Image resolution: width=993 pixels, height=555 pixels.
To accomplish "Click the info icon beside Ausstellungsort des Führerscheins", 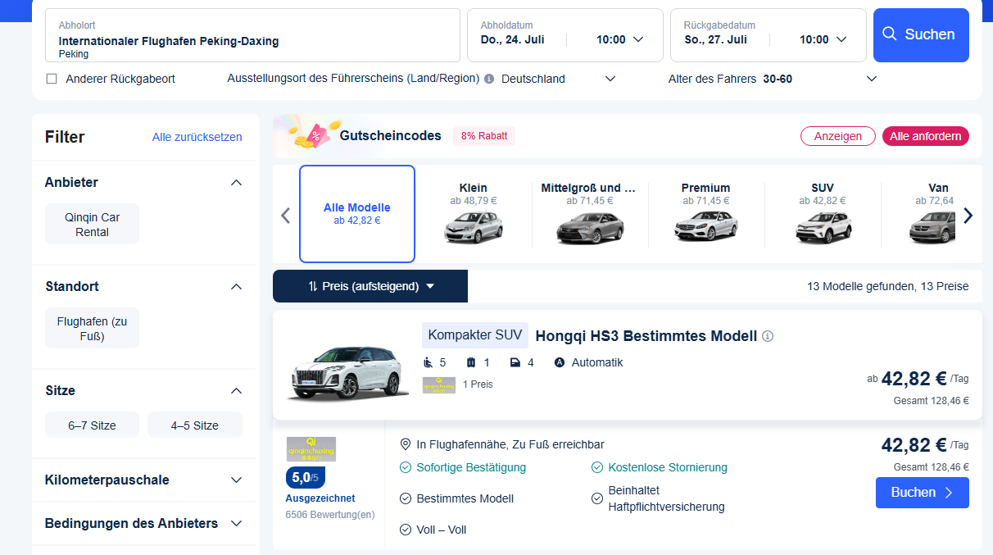I will [489, 79].
